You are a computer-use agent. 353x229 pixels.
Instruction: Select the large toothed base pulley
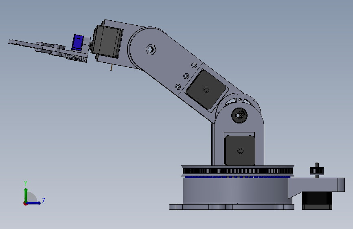tap(238, 171)
